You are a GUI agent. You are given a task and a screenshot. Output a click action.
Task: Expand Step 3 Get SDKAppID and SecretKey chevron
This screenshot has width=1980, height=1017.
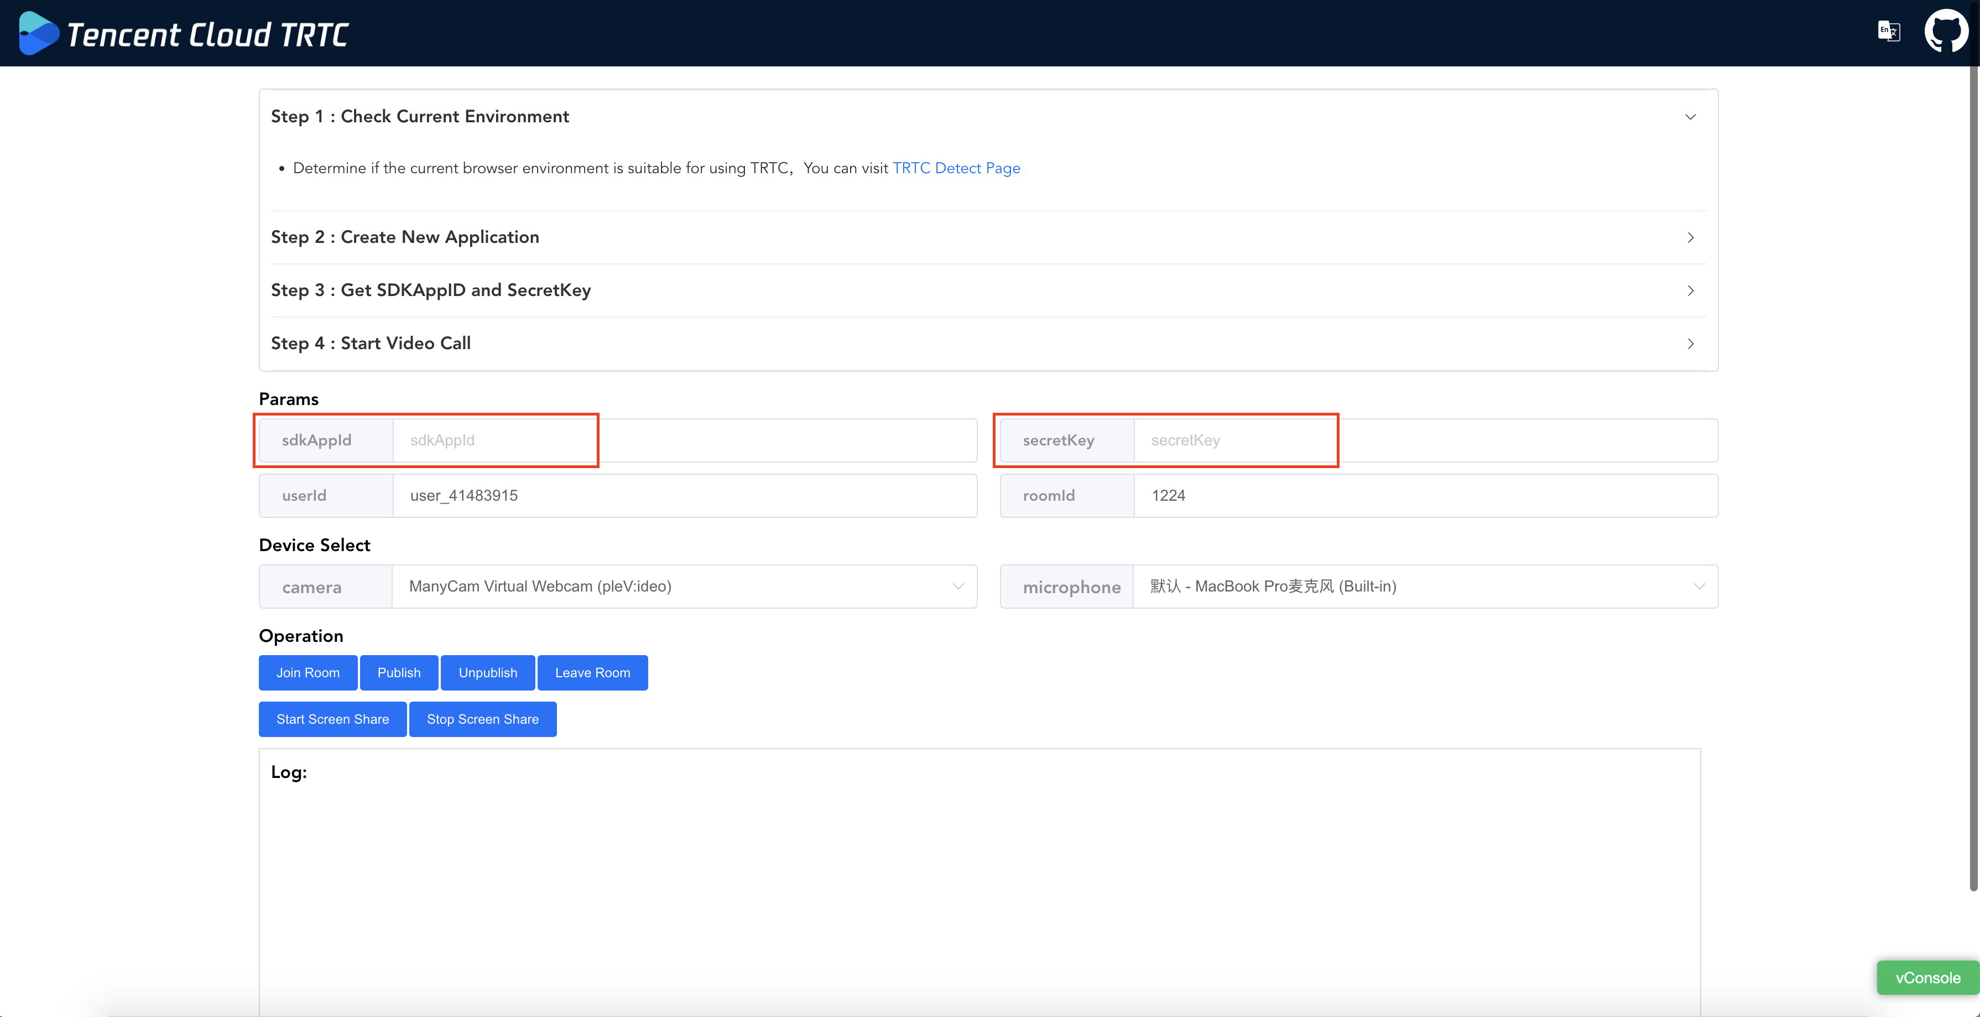click(x=1690, y=290)
